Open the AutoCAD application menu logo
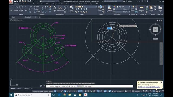 pos(11,2)
